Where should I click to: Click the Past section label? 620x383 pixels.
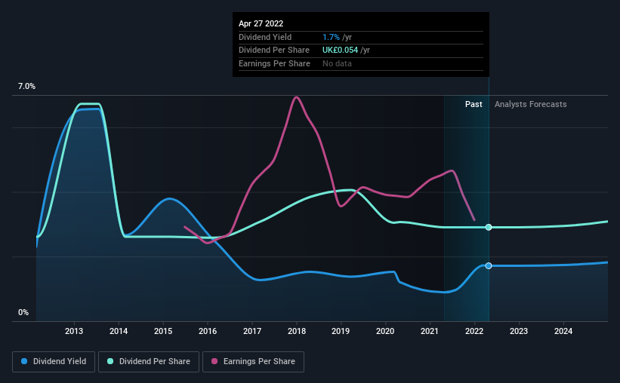pos(473,104)
